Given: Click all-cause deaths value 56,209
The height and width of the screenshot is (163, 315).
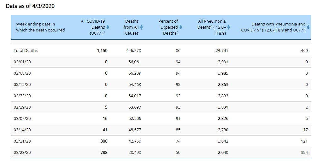Looking at the screenshot, I should point(135,73).
